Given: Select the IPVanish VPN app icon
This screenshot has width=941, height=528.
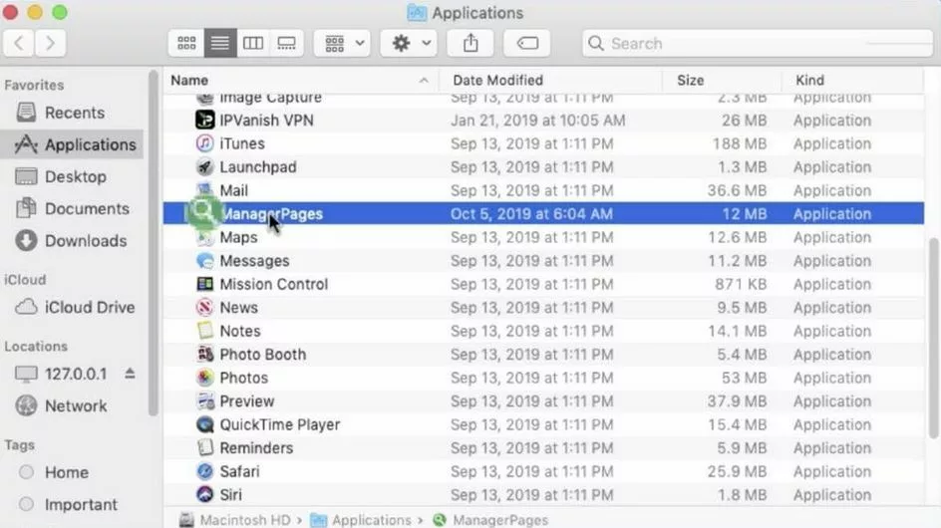Looking at the screenshot, I should [205, 120].
